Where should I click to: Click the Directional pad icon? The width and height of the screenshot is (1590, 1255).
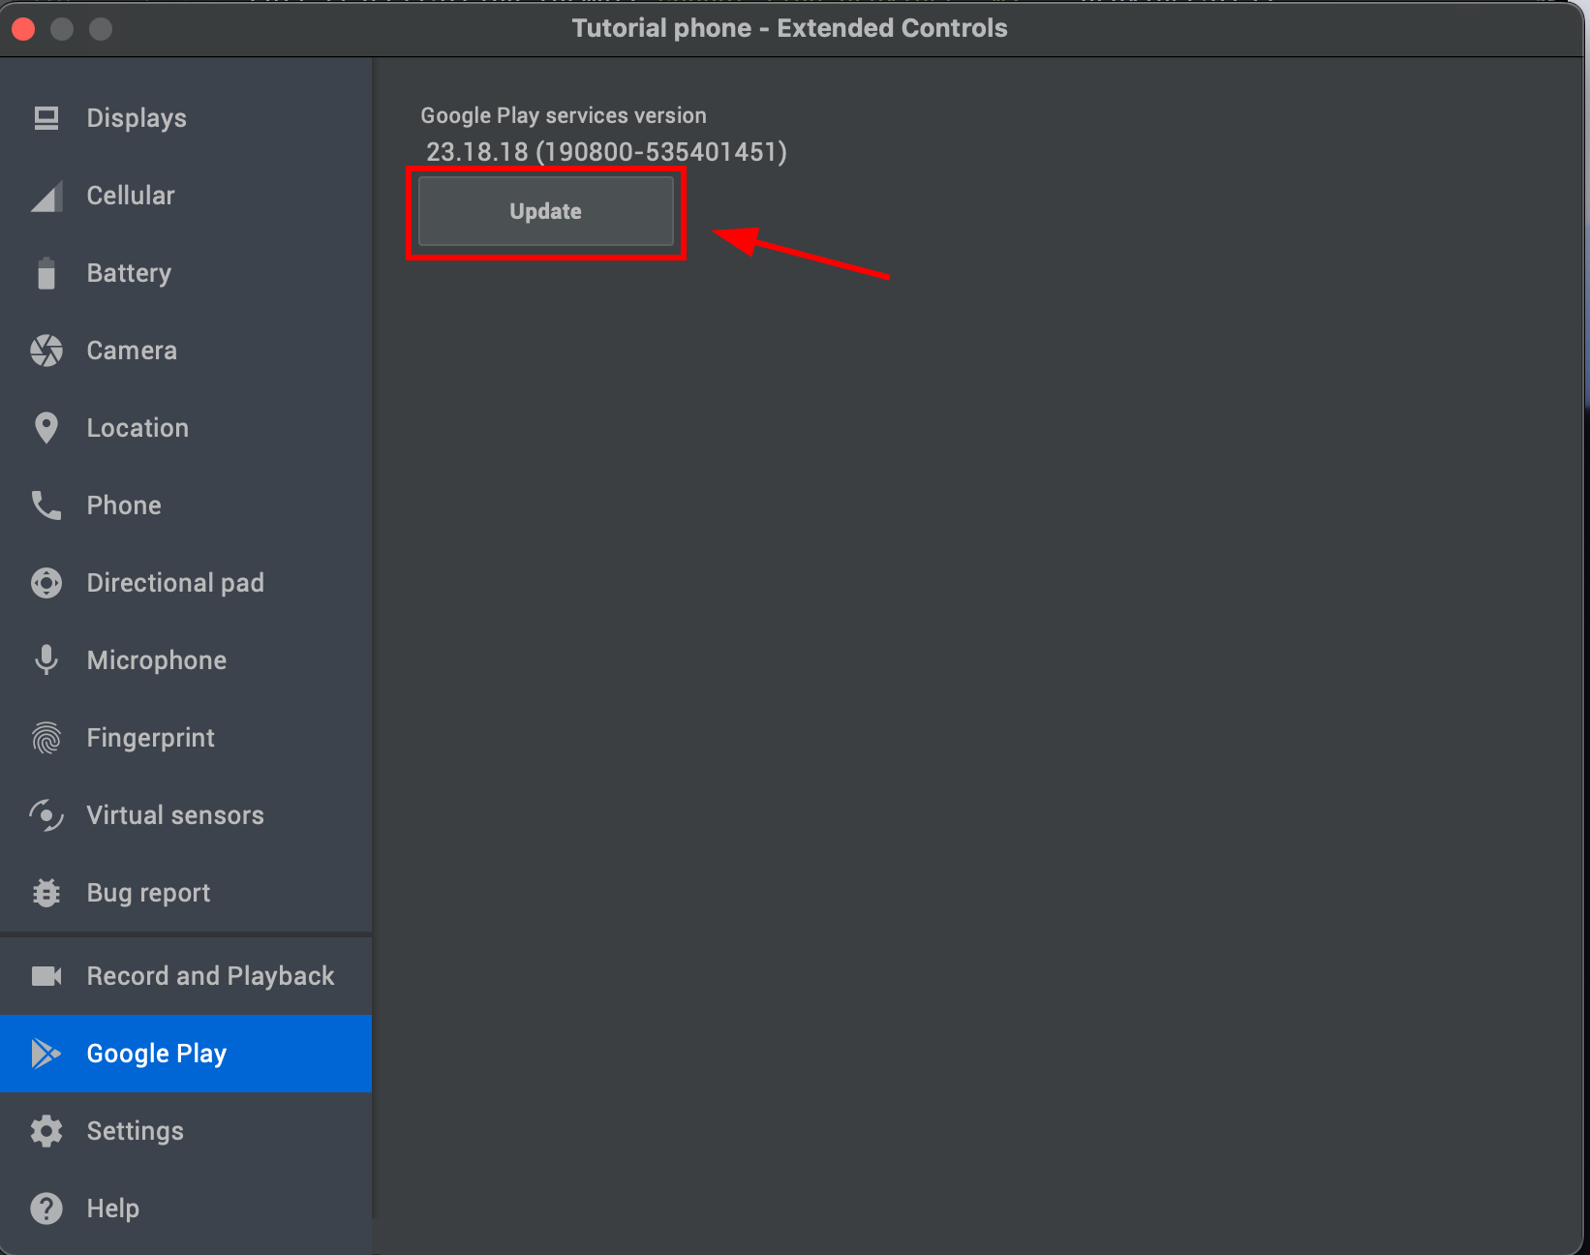pyautogui.click(x=46, y=583)
